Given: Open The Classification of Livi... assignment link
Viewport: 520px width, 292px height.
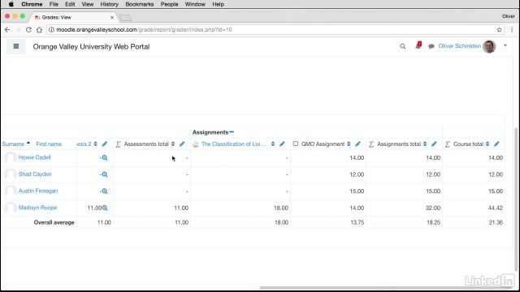Looking at the screenshot, I should click(x=234, y=144).
